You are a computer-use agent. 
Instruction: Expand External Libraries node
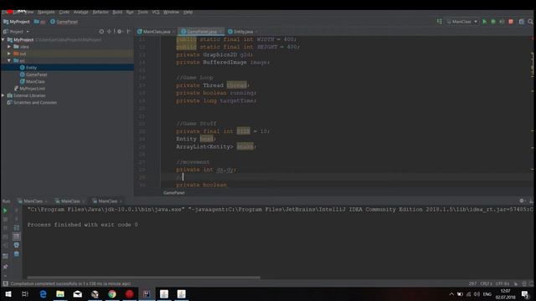coord(3,95)
